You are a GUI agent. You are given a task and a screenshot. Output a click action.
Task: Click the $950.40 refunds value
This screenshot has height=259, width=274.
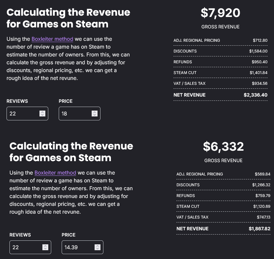click(x=260, y=62)
